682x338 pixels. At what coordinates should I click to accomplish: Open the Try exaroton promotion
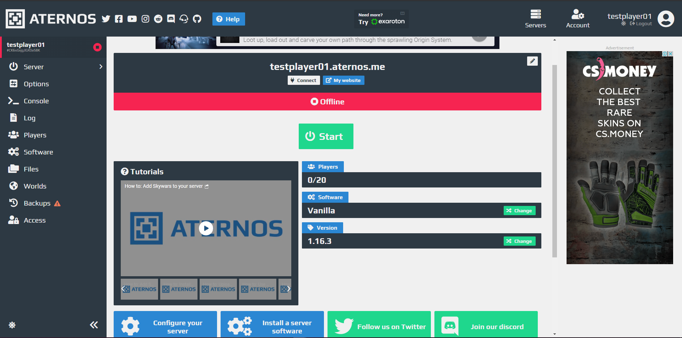coord(381,19)
